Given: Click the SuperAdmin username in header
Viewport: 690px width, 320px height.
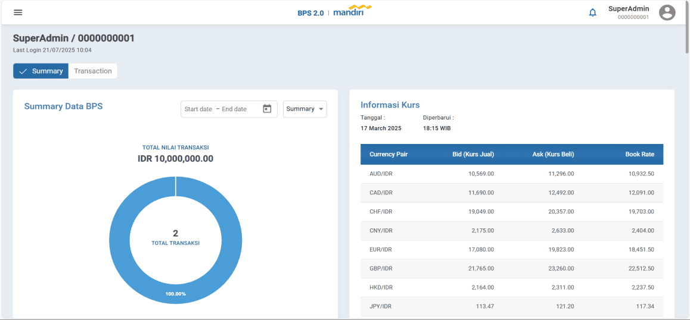Looking at the screenshot, I should click(629, 8).
